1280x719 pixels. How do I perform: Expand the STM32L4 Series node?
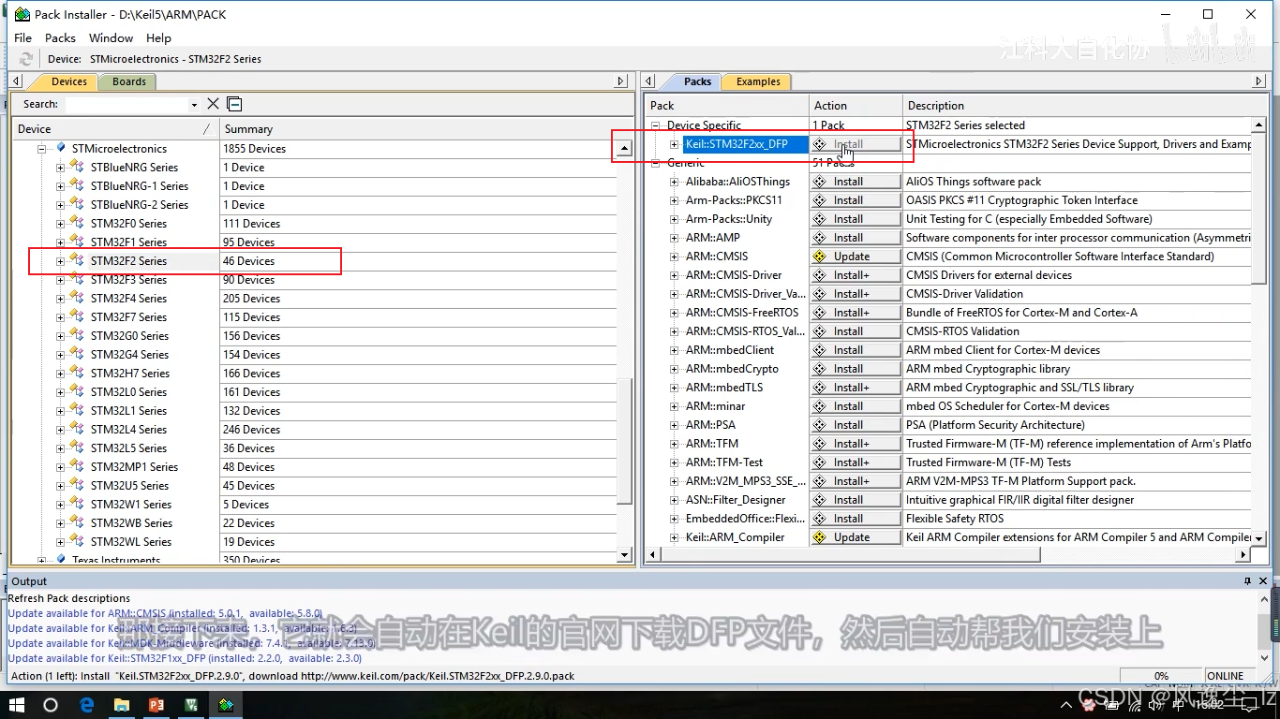pos(60,430)
